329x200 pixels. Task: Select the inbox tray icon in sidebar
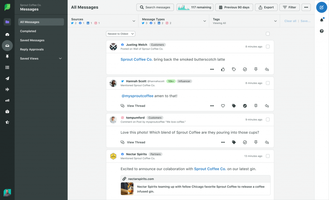tap(7, 46)
